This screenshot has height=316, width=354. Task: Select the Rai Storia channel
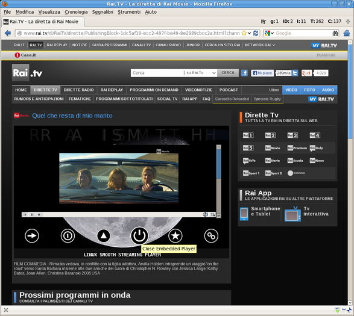(x=273, y=161)
